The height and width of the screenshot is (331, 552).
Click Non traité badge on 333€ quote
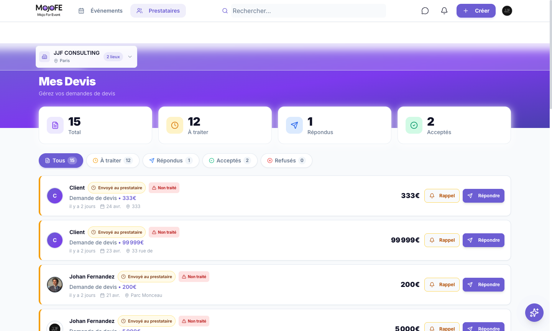[164, 188]
